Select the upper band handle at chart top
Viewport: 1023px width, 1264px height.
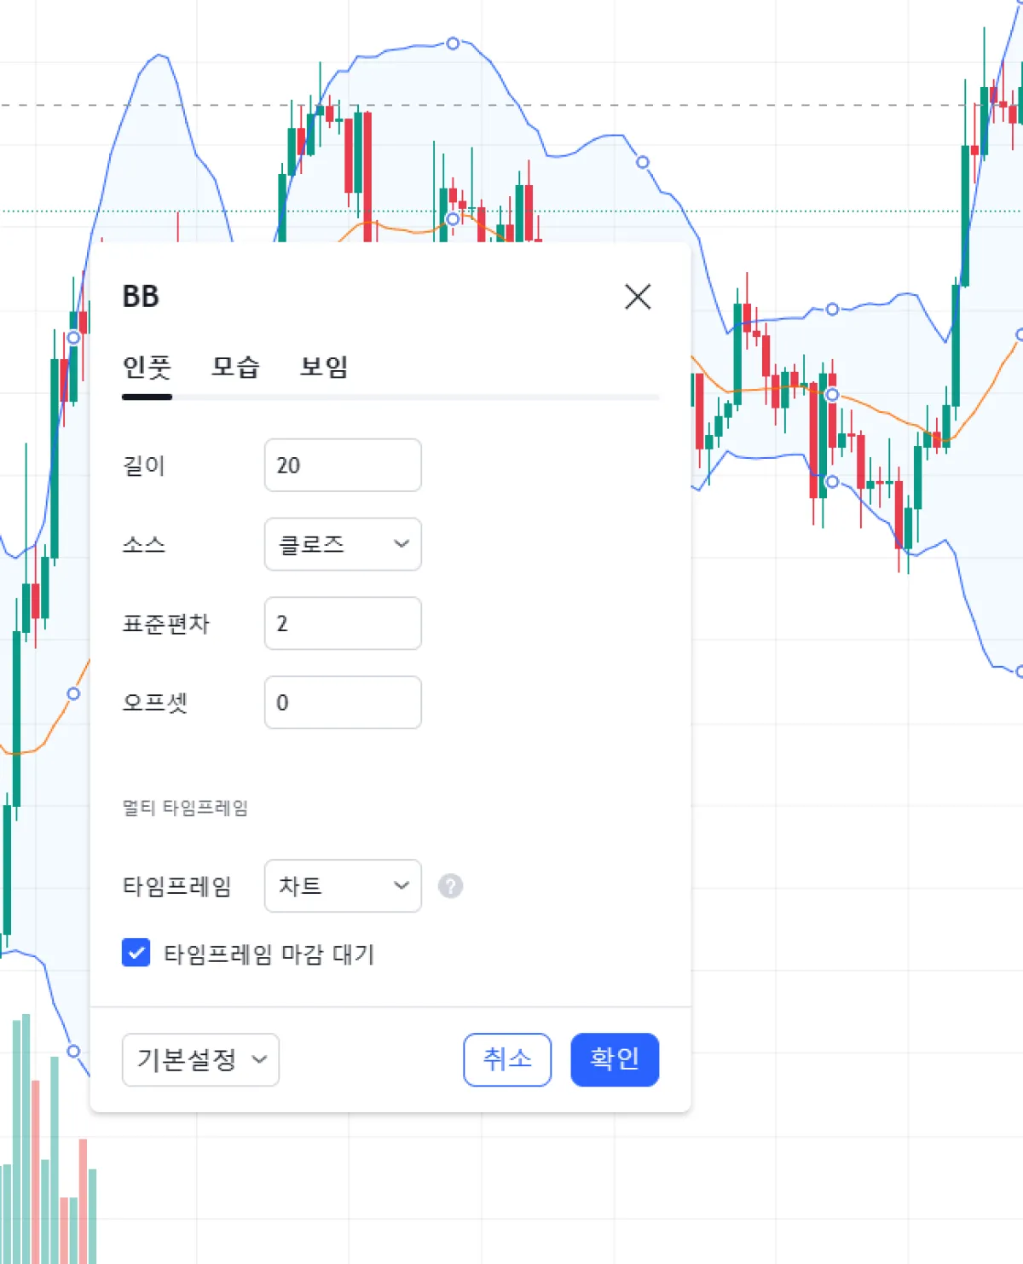(x=454, y=43)
